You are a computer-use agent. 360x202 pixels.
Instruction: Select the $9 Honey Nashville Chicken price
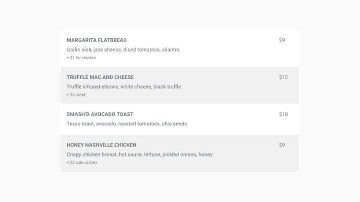tap(282, 145)
